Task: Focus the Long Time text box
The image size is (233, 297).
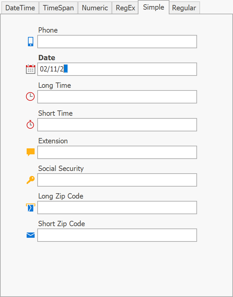Action: pyautogui.click(x=117, y=97)
